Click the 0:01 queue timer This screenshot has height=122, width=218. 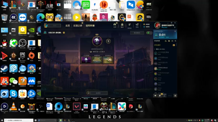(162, 35)
